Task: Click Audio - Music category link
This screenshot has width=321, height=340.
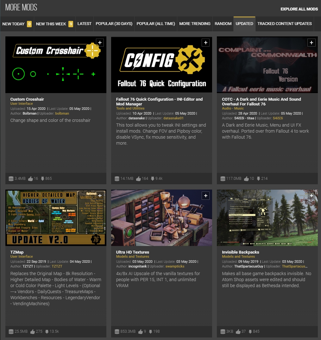Action: [233, 108]
